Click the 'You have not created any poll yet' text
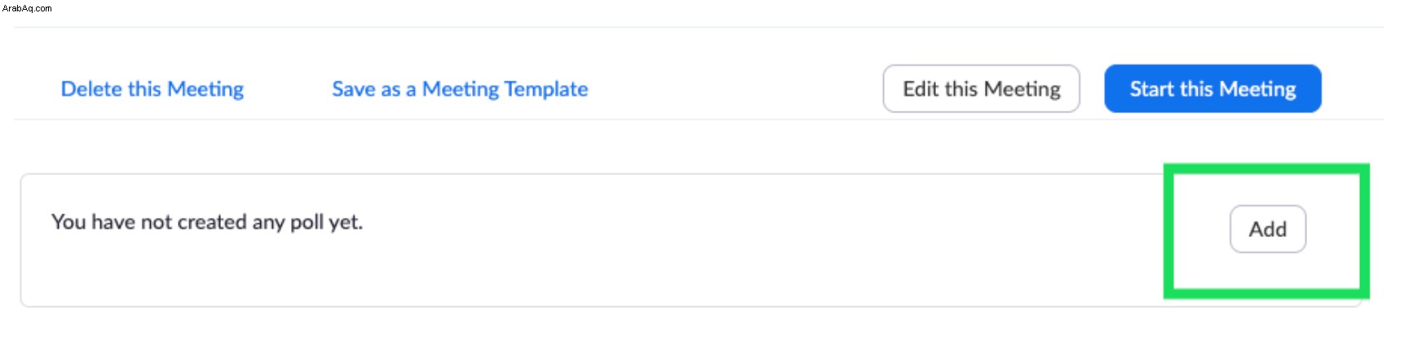Viewport: 1404px width, 339px height. 207,222
